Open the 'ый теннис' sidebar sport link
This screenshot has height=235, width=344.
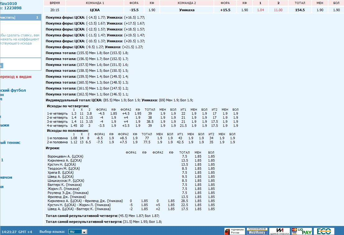(x=10, y=143)
